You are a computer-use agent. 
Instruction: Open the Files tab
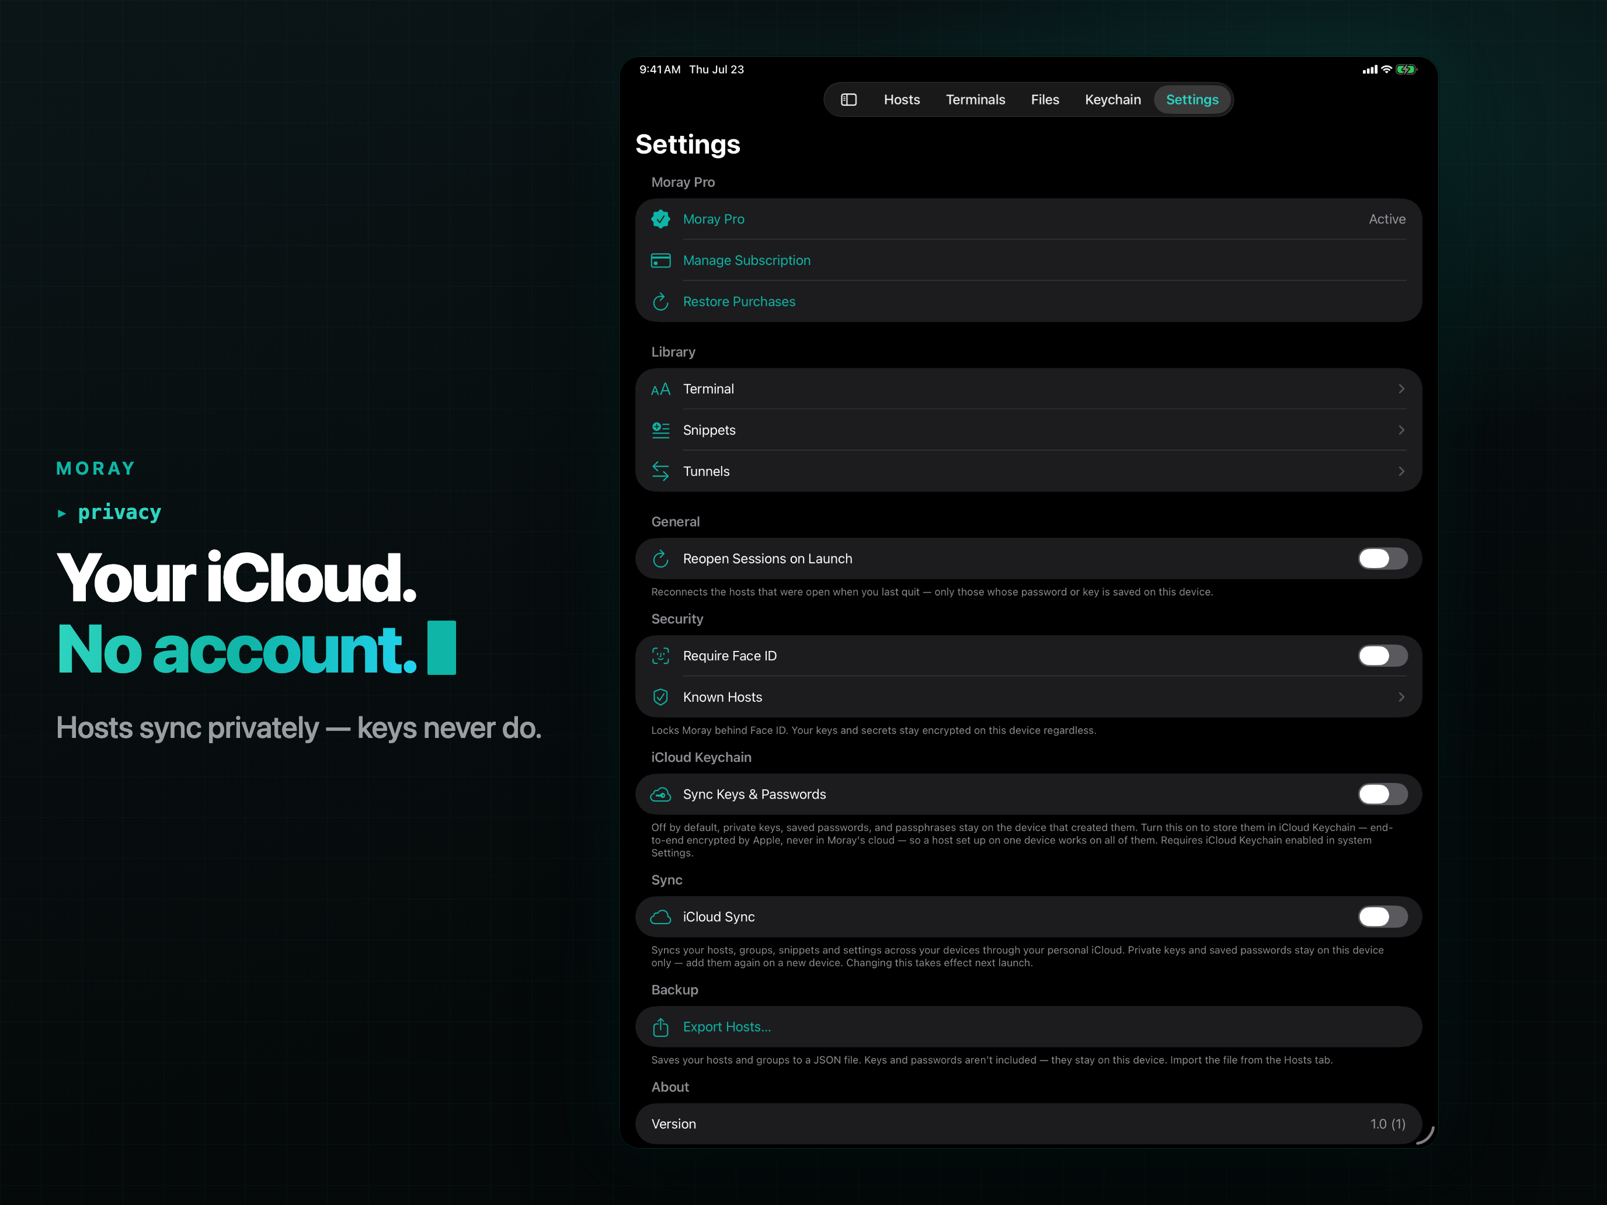[1045, 99]
